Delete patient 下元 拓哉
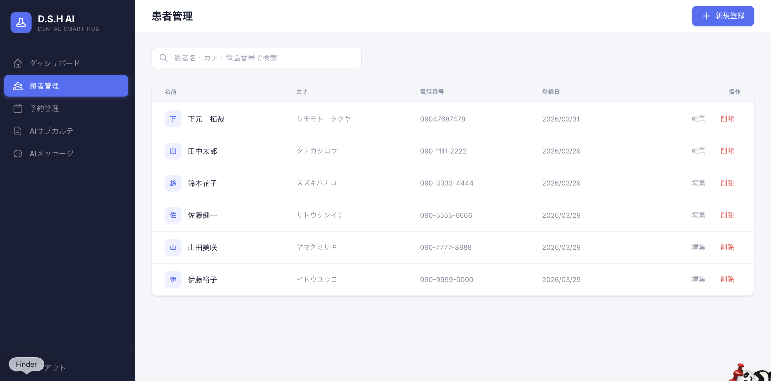The height and width of the screenshot is (381, 771). (x=727, y=119)
